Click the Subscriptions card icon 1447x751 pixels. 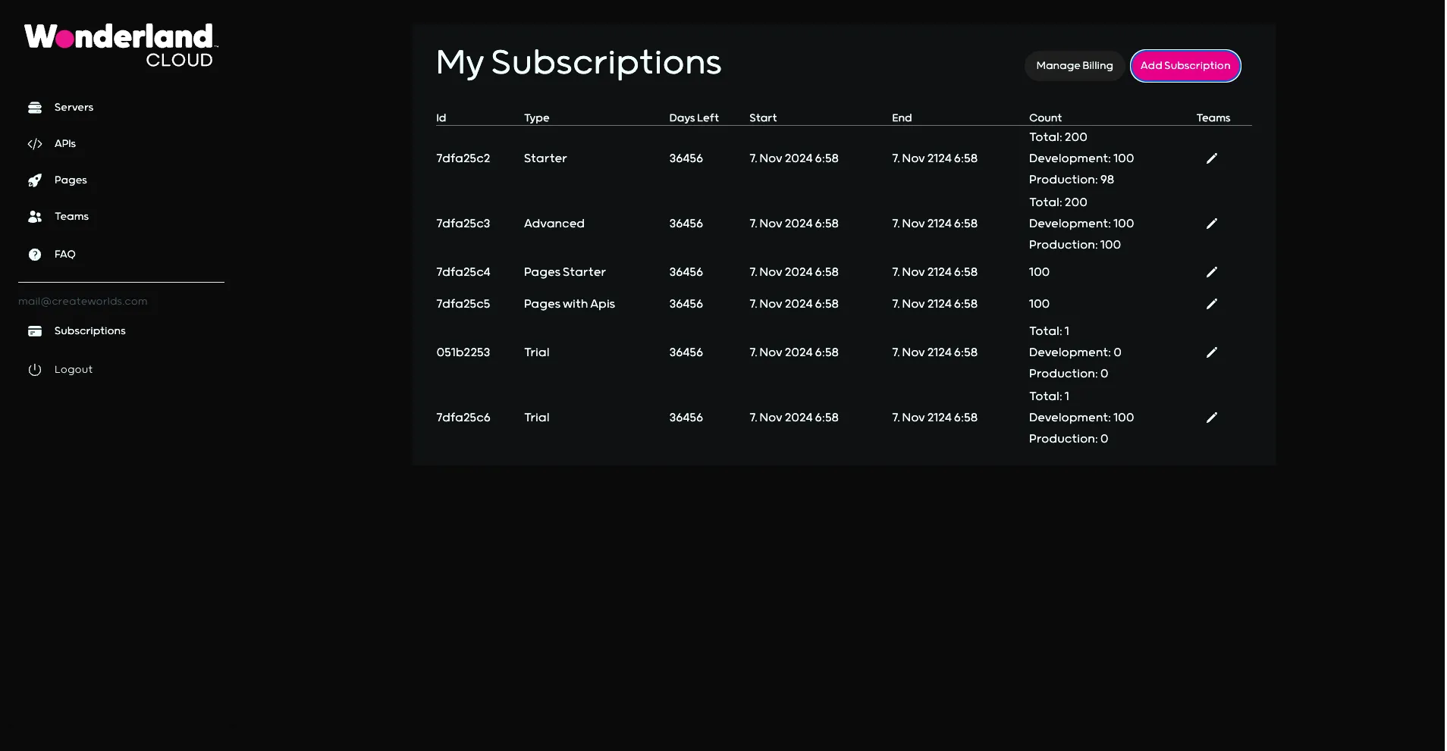(x=36, y=331)
